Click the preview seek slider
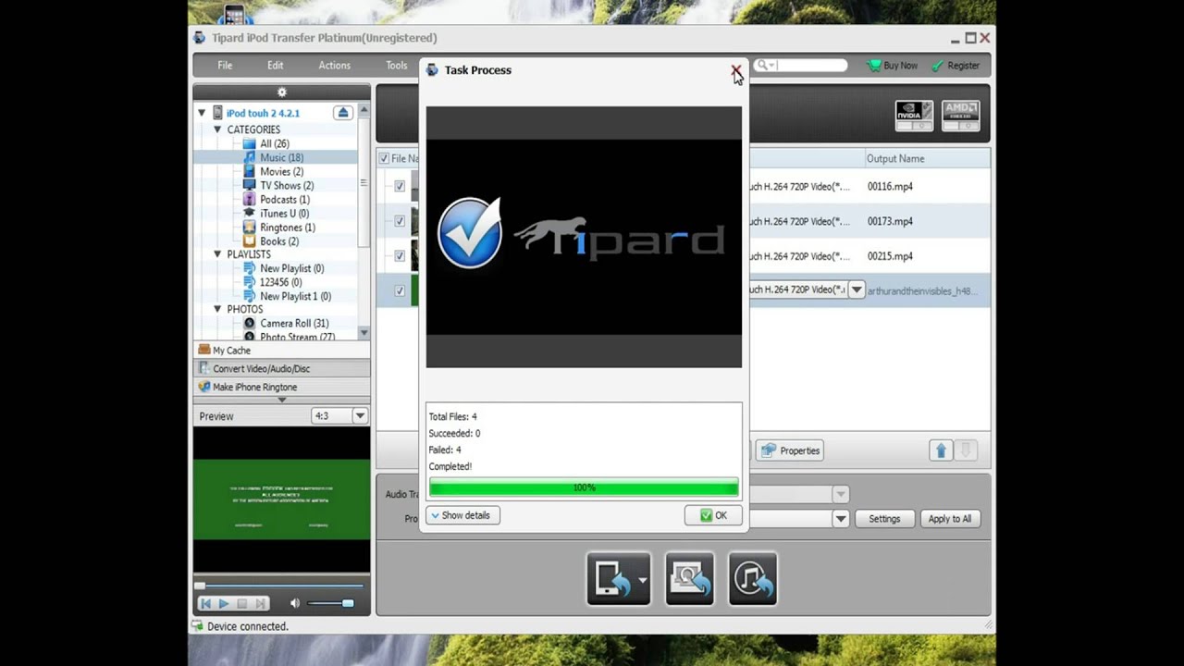1184x666 pixels. 281,586
